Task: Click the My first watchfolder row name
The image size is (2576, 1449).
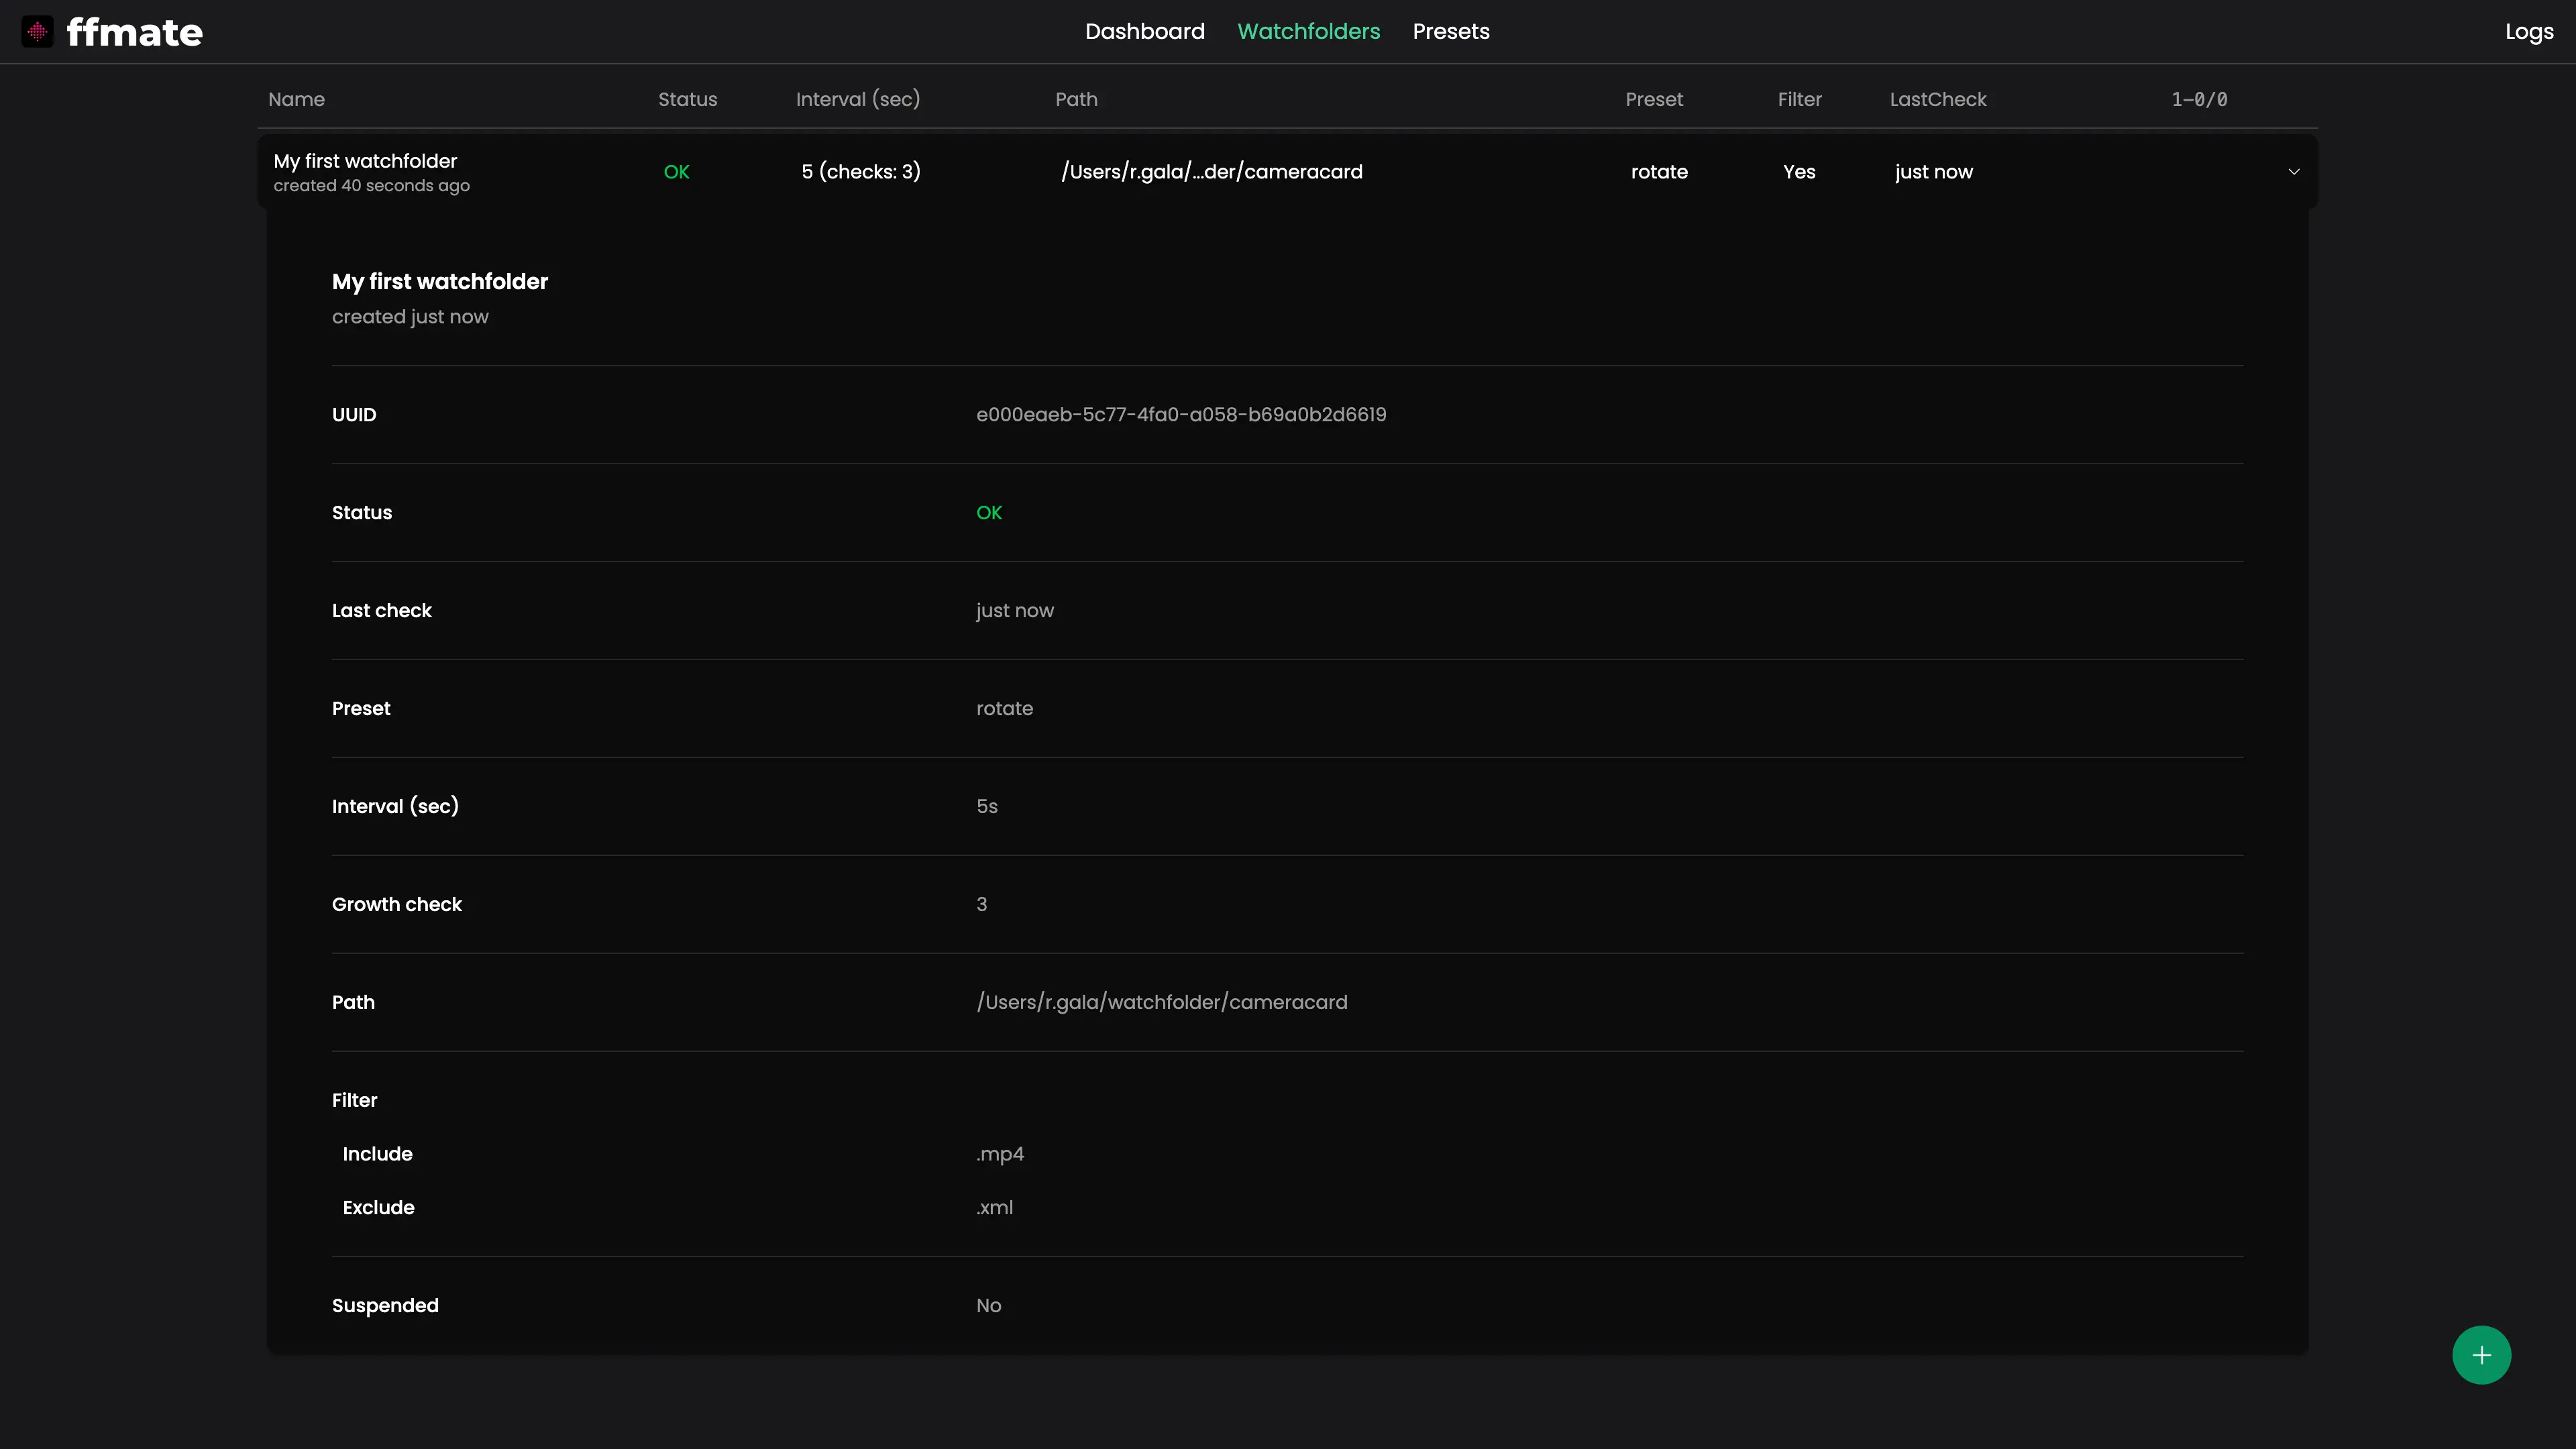Action: pyautogui.click(x=365, y=161)
